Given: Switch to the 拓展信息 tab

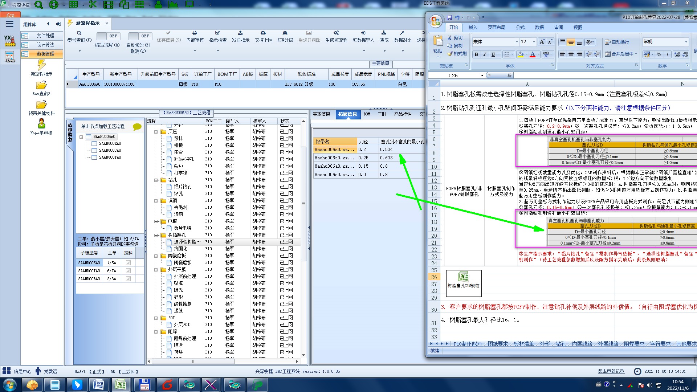Looking at the screenshot, I should pyautogui.click(x=347, y=114).
